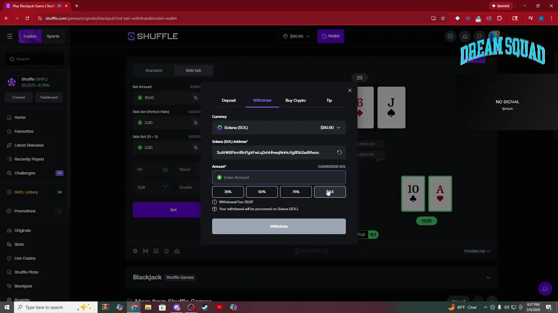Halve the 21 + 3 side bet
The height and width of the screenshot is (313, 558).
[196, 147]
